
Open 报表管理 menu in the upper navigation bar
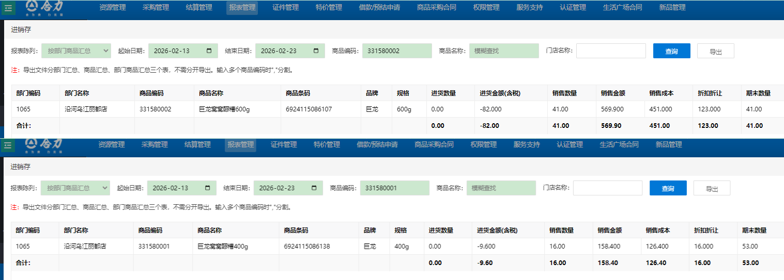pos(242,8)
